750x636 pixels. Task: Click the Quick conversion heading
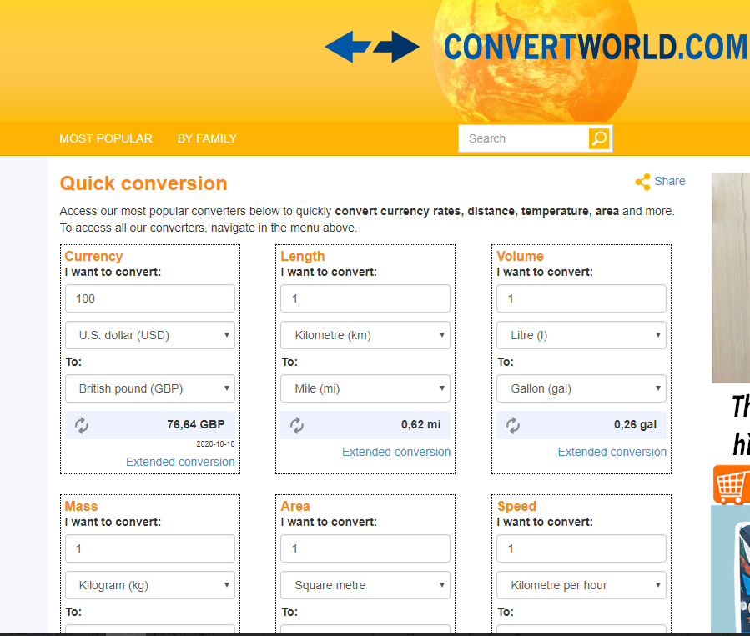[x=143, y=183]
